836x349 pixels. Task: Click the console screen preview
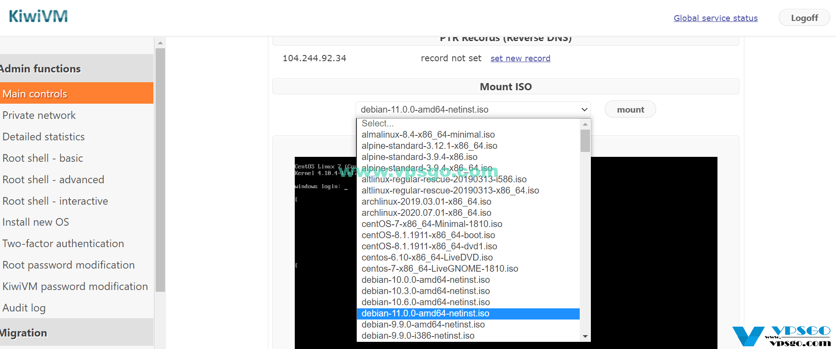tap(506, 252)
